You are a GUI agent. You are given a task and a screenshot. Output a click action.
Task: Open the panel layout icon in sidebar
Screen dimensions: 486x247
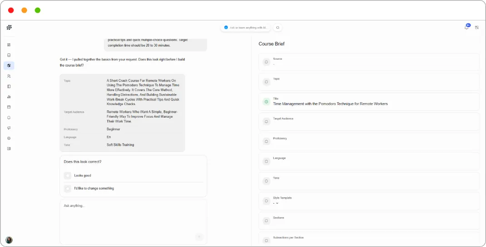(x=9, y=86)
